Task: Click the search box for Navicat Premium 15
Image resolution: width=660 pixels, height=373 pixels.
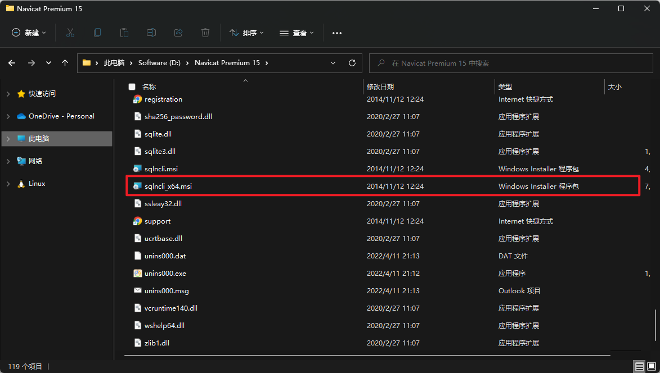Action: 511,63
